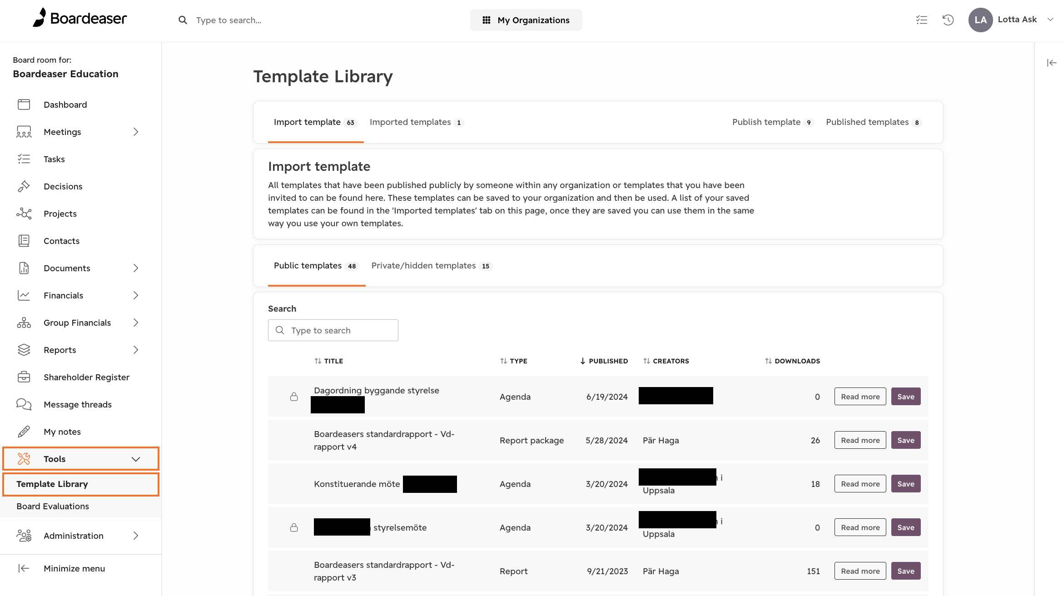Click the 5/28/2024 published date cell
Image resolution: width=1063 pixels, height=596 pixels.
[x=606, y=440]
